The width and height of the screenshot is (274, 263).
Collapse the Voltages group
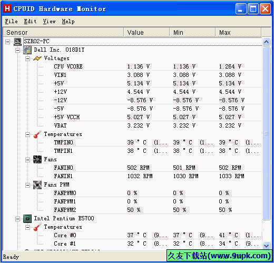click(x=27, y=59)
